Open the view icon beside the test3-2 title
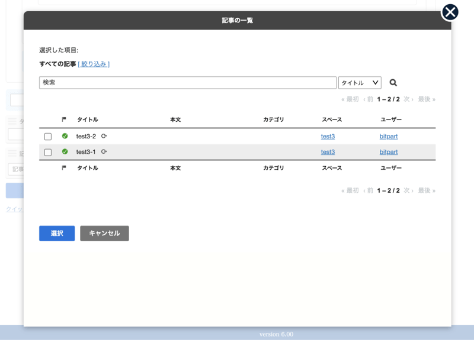 (104, 136)
